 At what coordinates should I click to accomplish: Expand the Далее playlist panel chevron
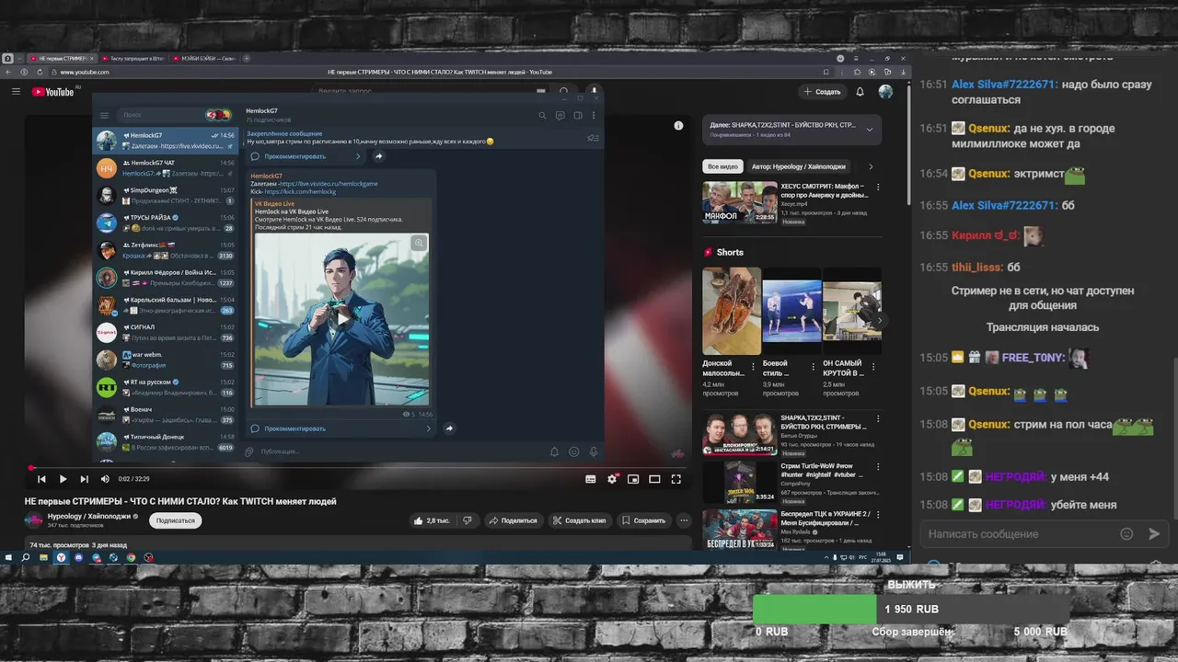(869, 130)
